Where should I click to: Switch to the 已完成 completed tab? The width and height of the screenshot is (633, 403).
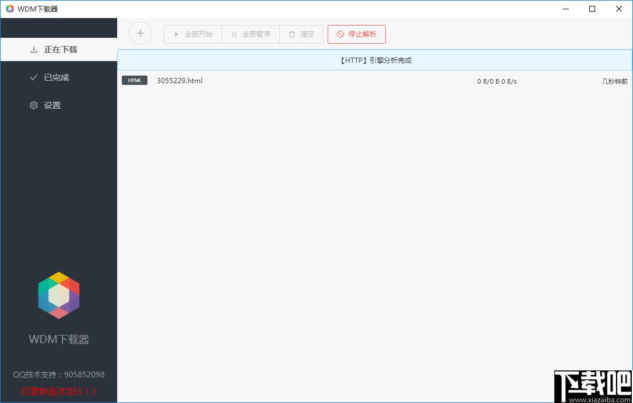pos(59,77)
